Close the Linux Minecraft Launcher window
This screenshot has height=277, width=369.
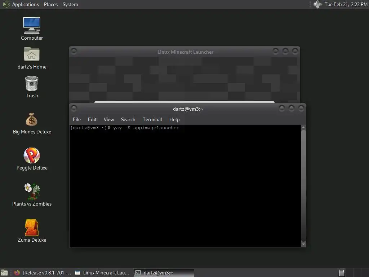pos(295,51)
